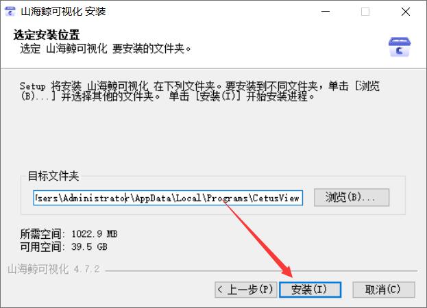427x308 pixels.
Task: Open the 浏览(B)... folder browser
Action: [x=352, y=197]
